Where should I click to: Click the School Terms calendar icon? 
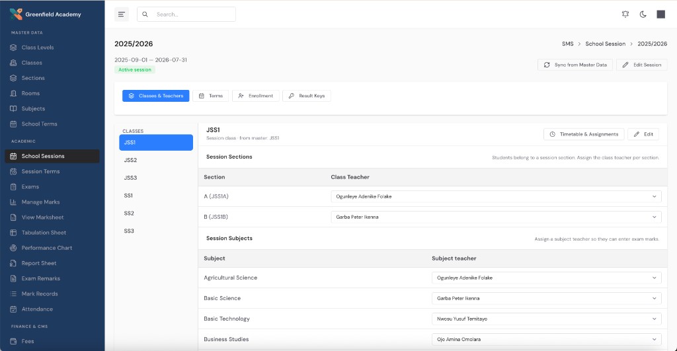pos(13,124)
